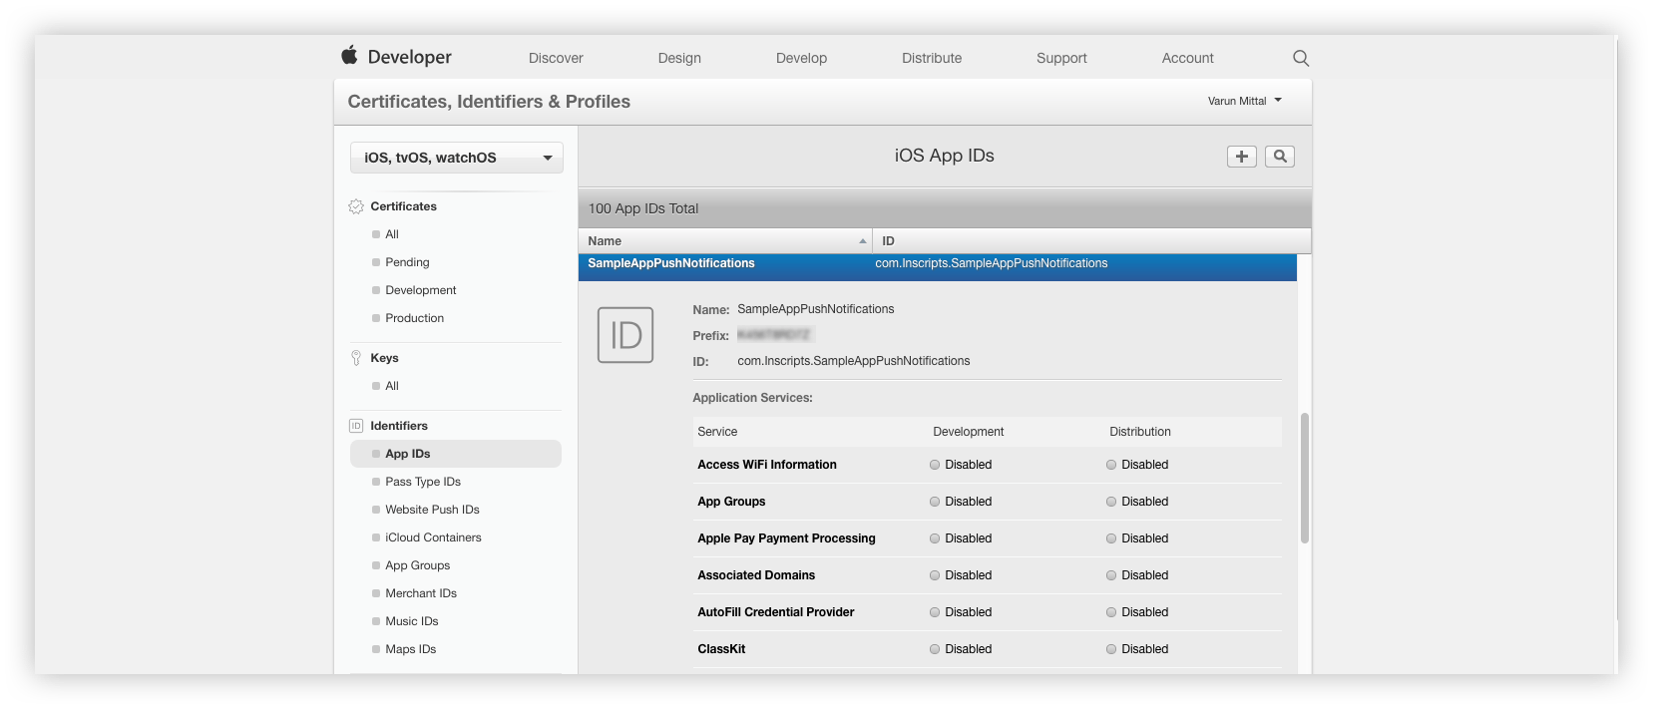Click the Associated Domains service name
This screenshot has width=1660, height=713.
[756, 575]
